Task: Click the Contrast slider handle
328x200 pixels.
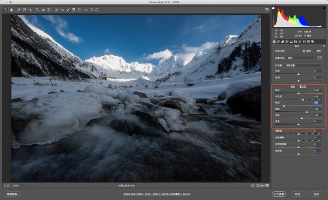Action: click(303, 99)
